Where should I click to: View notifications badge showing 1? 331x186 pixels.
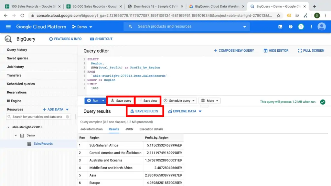click(x=301, y=27)
